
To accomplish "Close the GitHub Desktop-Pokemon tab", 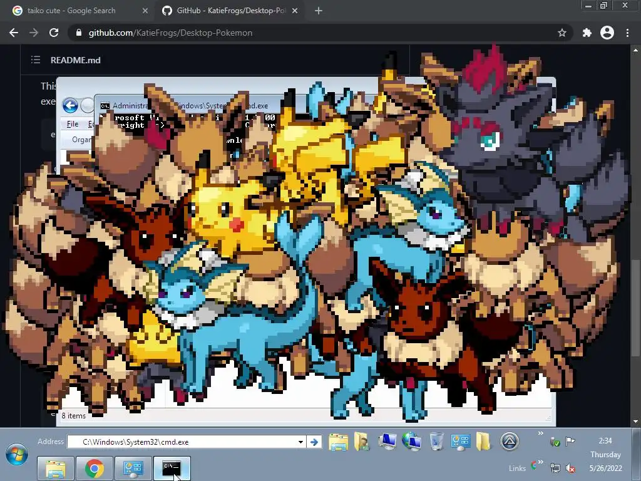I will pyautogui.click(x=295, y=11).
